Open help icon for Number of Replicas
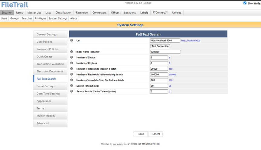This screenshot has width=261, height=150. 72,63
